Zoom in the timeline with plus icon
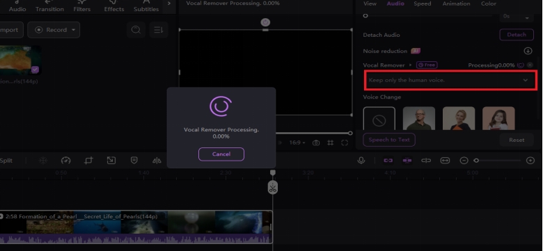 point(530,161)
